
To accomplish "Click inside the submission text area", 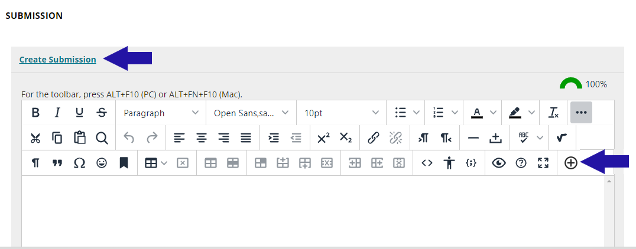I will 313,212.
